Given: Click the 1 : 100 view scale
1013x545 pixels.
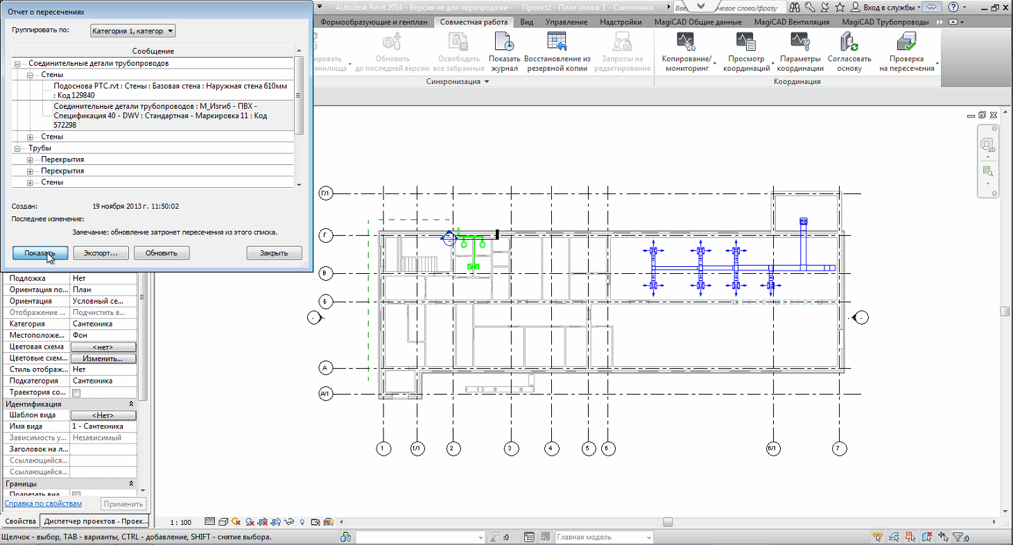Looking at the screenshot, I should (181, 522).
